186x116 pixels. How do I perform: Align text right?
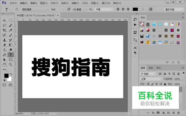tap(128, 9)
